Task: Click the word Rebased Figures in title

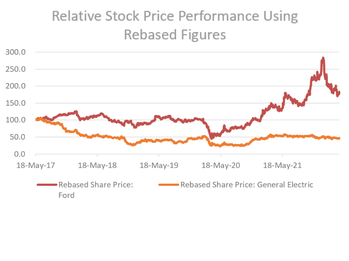Action: (x=174, y=34)
